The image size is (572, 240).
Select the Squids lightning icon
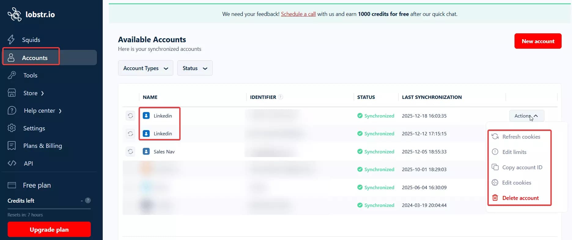[11, 39]
